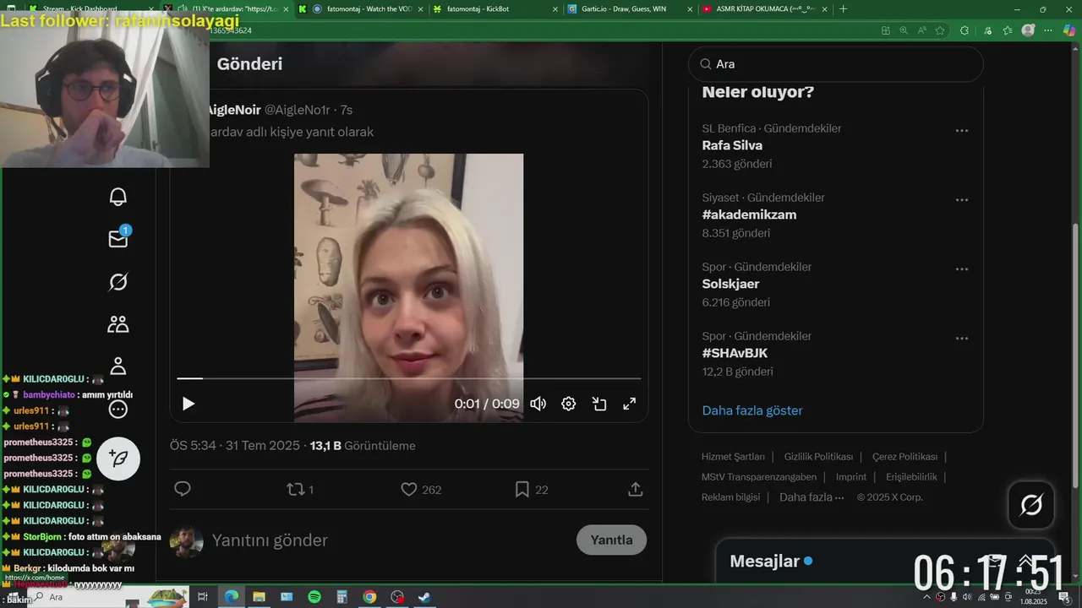Open Erişilebilirlik footer link

(x=911, y=477)
